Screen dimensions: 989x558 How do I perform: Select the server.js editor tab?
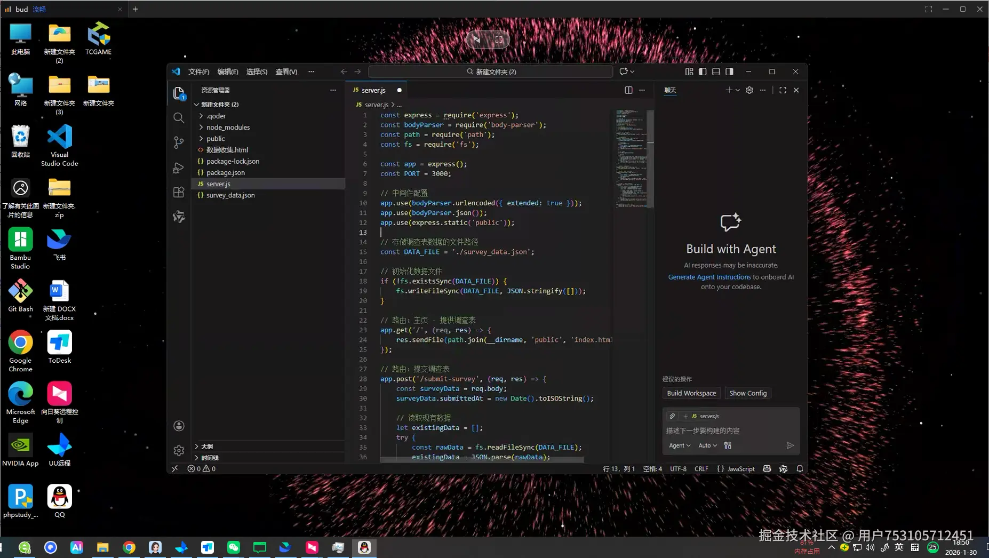(376, 90)
